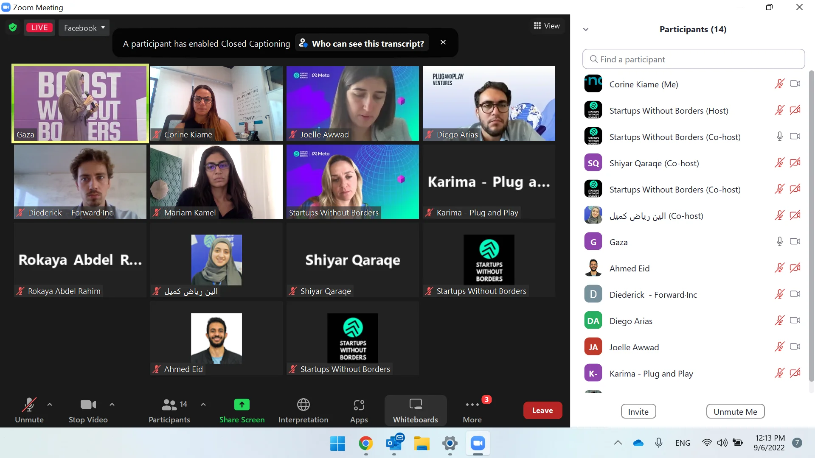
Task: Toggle Gaza's microphone in participants list
Action: 779,242
